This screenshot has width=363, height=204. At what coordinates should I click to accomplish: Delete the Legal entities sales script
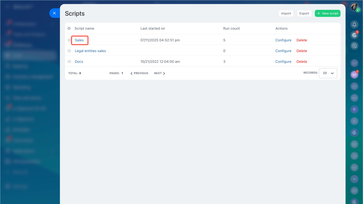[302, 51]
